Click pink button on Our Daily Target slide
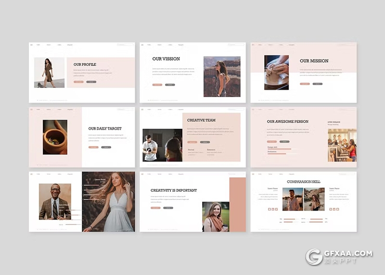385x275 pixels. [x=93, y=147]
